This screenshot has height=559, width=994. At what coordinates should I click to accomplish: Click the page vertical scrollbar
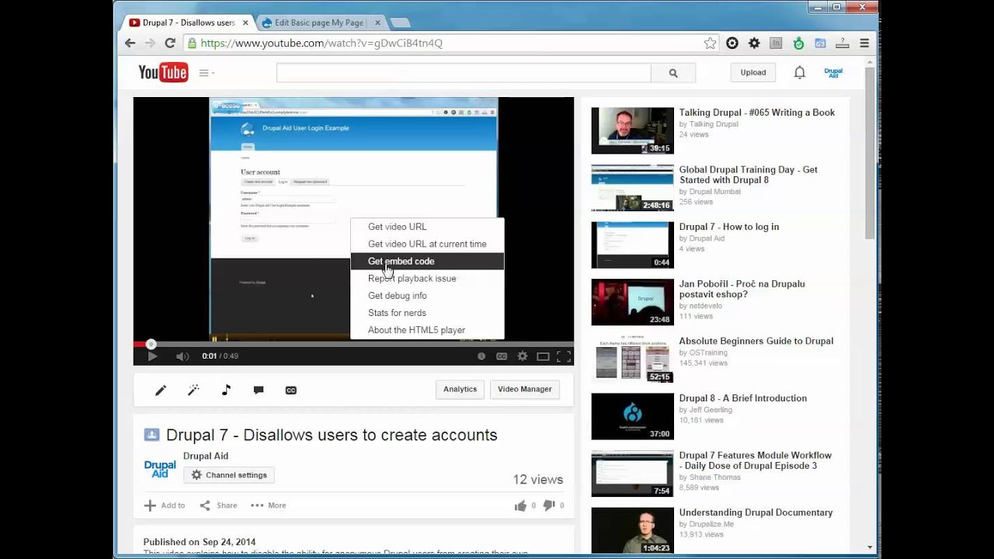click(870, 155)
